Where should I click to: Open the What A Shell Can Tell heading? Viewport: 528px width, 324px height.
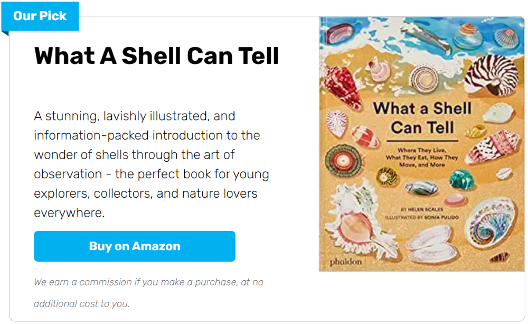[x=157, y=55]
